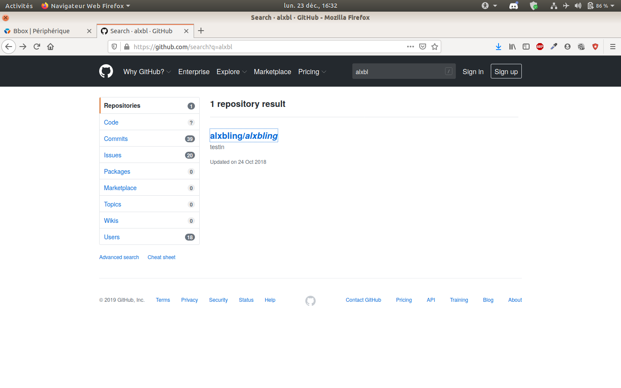Screen dimensions: 621x388
Task: Expand the Pricing dropdown in header
Action: (312, 72)
